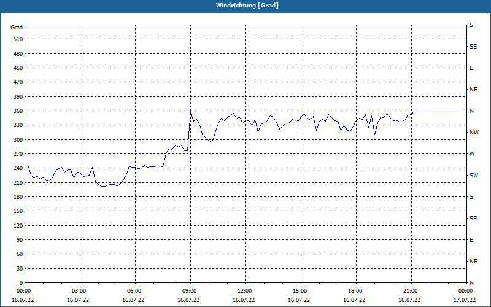
Task: Select the 300 degree axis label
Action: 18,139
